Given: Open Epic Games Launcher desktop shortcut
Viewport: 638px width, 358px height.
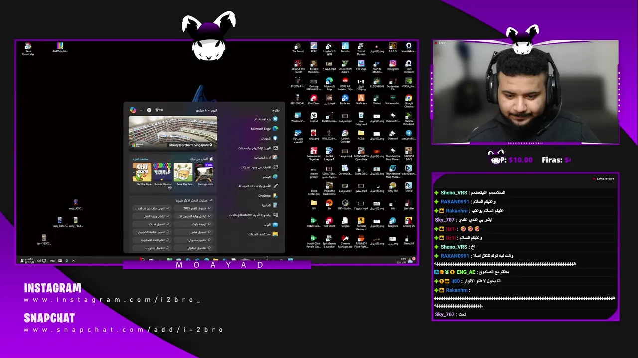Looking at the screenshot, I should [329, 241].
